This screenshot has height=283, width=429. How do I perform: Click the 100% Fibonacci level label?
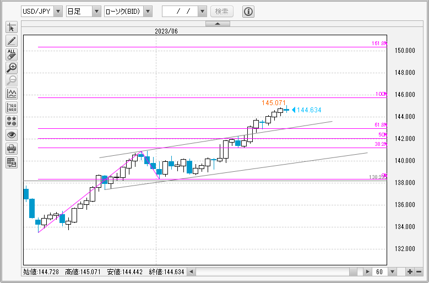point(381,94)
